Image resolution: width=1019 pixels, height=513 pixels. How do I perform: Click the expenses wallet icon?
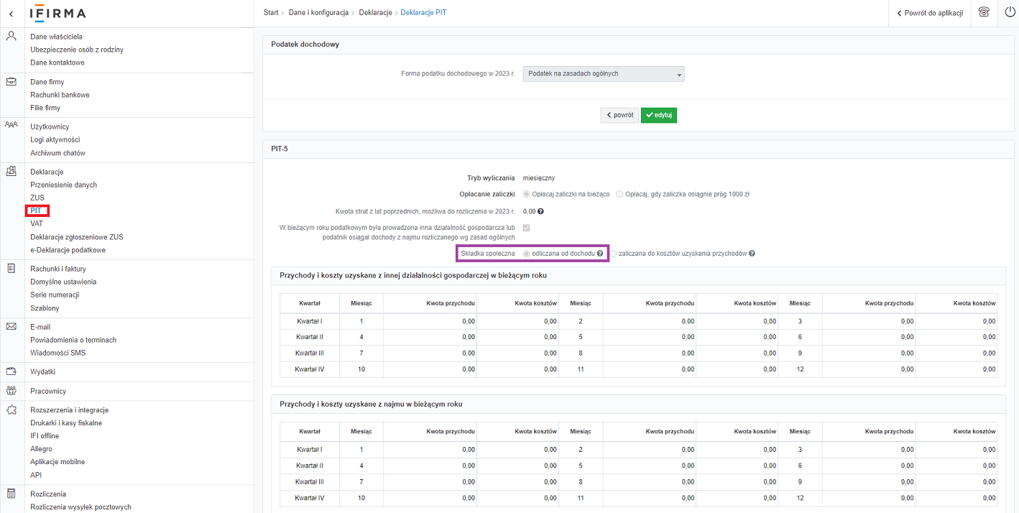[x=11, y=371]
